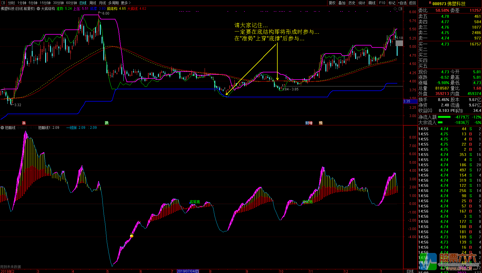This screenshot has height=273, width=482.
Task: Expand the 大底结构 indicator dropdown
Action: point(38,9)
